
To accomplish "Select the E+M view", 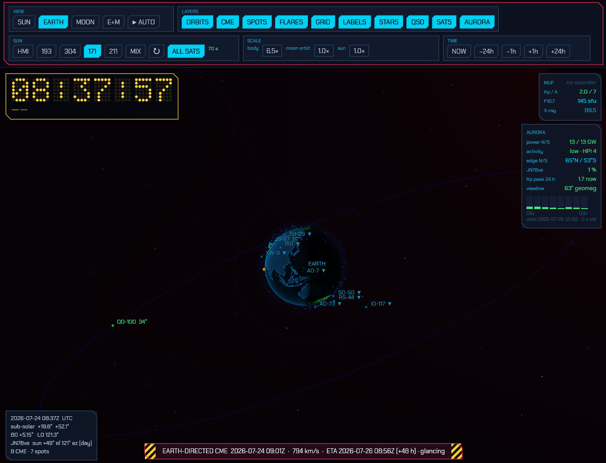I will (114, 22).
